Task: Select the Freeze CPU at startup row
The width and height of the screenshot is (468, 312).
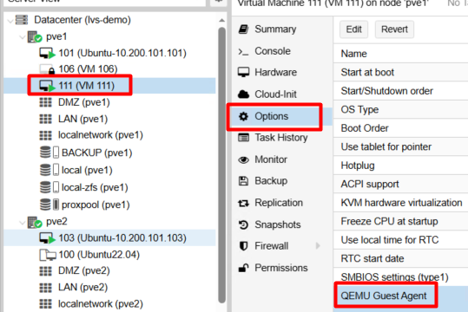Action: (x=400, y=221)
